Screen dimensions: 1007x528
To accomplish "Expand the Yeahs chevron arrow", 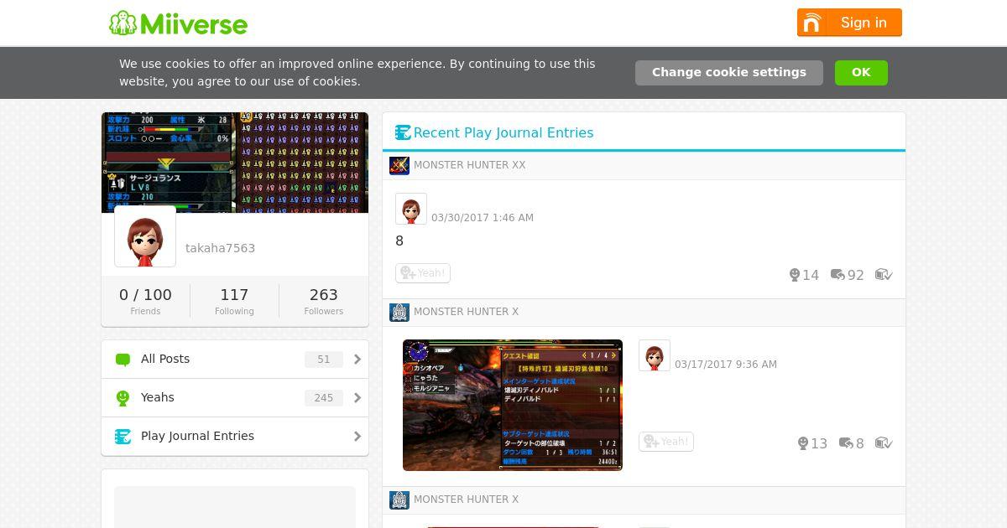I will (x=357, y=398).
